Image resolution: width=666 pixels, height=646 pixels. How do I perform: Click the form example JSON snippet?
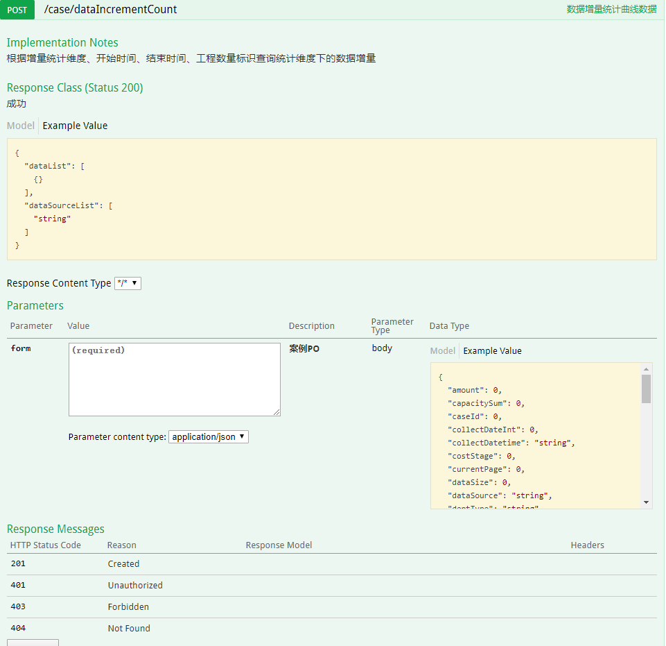pyautogui.click(x=535, y=436)
